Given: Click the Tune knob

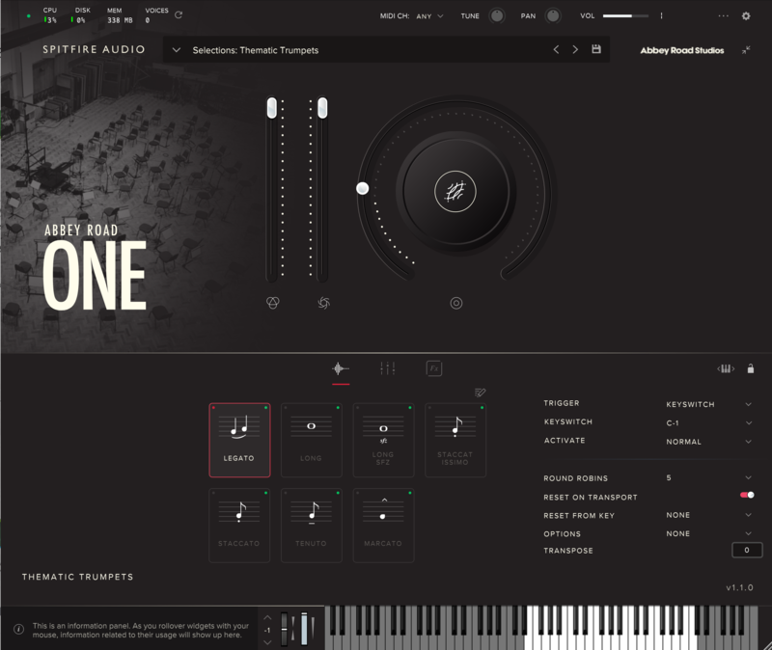Looking at the screenshot, I should tap(497, 15).
